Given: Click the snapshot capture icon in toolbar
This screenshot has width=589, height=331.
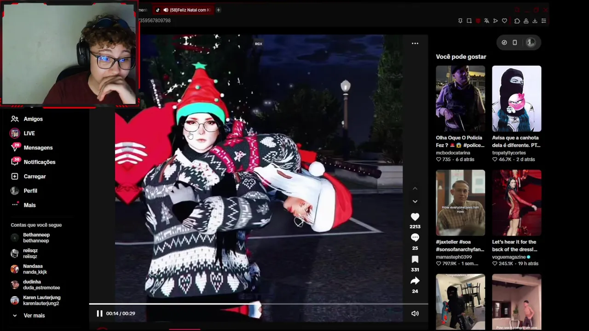Looking at the screenshot, I should click(x=469, y=21).
